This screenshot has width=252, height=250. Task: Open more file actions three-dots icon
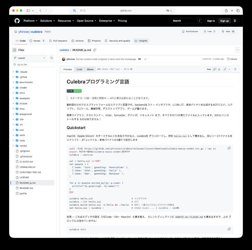pyautogui.click(x=238, y=50)
